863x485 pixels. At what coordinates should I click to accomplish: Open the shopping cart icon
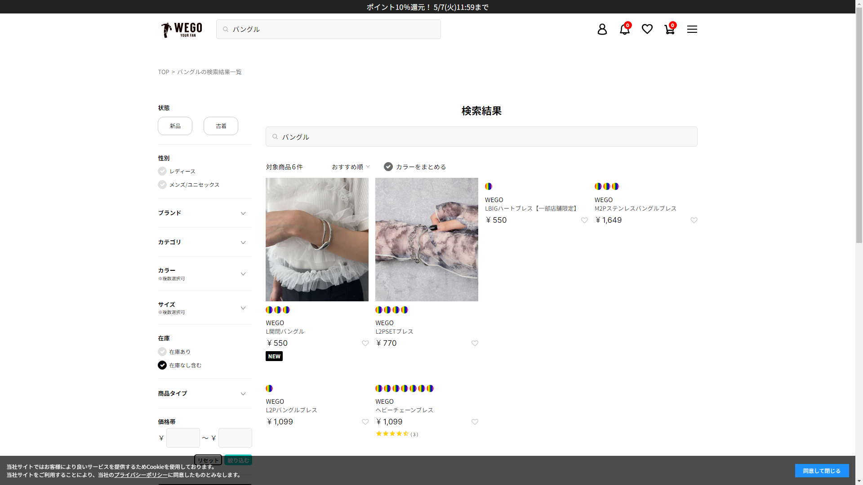click(669, 29)
